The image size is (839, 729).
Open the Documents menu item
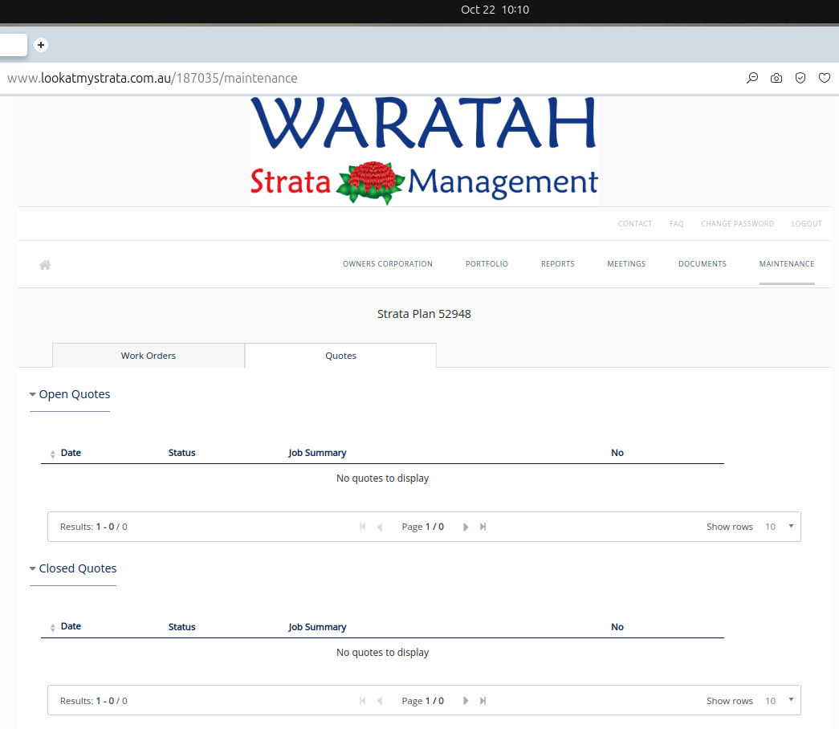click(702, 264)
